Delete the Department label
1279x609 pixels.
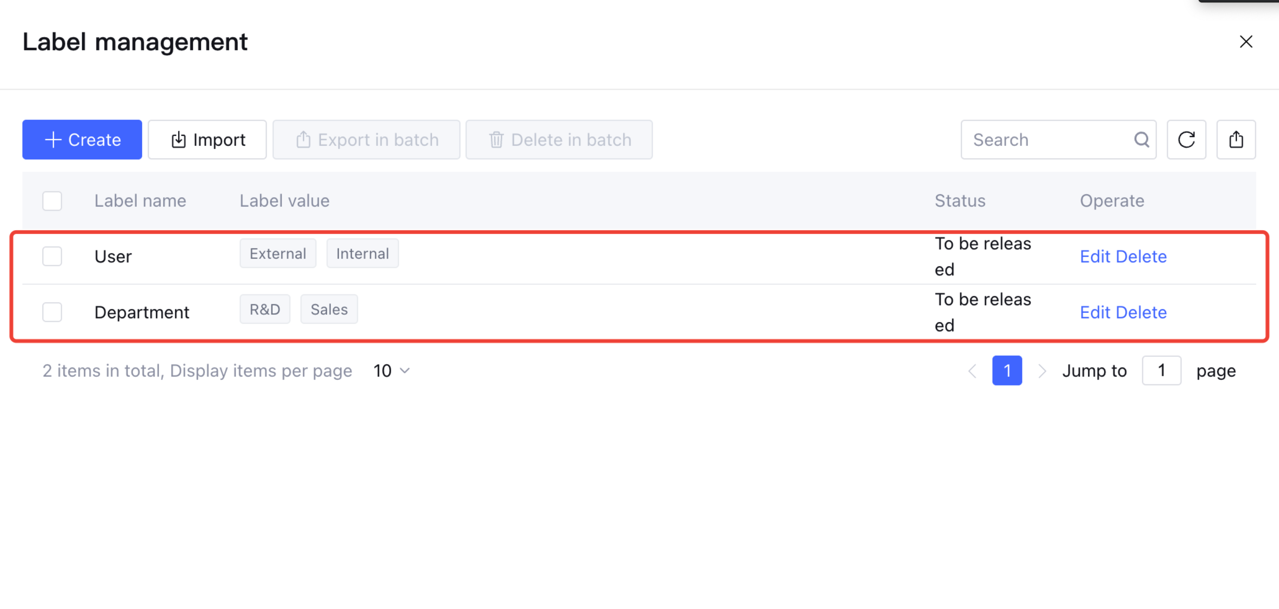[1141, 312]
